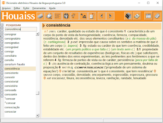163x123 pixels.
Task: Jump to letter C in the alphabet index
Action: coord(2,31)
